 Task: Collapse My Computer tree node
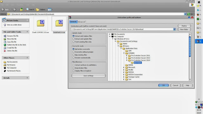(x=110, y=36)
